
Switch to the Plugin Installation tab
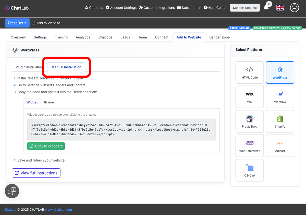[29, 67]
